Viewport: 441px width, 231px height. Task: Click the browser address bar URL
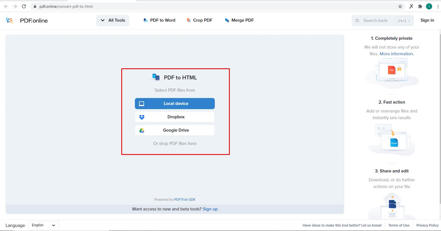[x=66, y=6]
